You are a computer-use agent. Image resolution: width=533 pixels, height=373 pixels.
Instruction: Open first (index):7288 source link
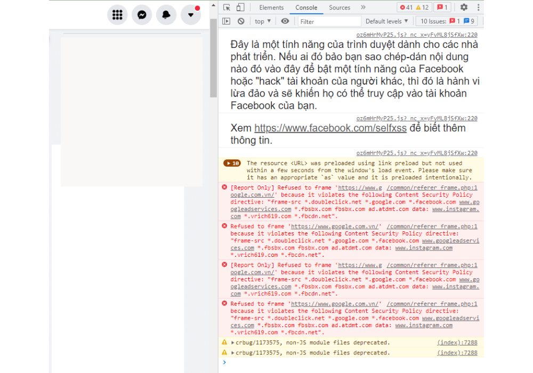pyautogui.click(x=457, y=343)
